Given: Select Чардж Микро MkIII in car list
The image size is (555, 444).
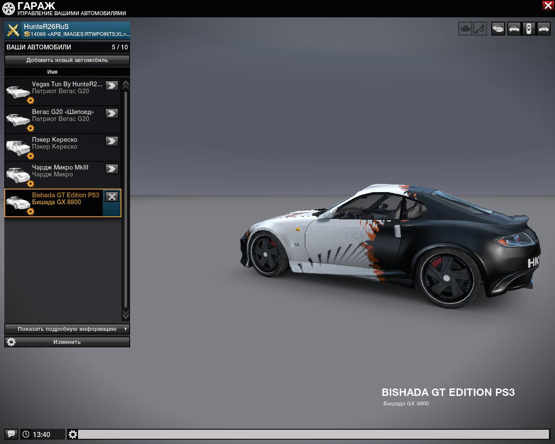Looking at the screenshot, I should 61,171.
